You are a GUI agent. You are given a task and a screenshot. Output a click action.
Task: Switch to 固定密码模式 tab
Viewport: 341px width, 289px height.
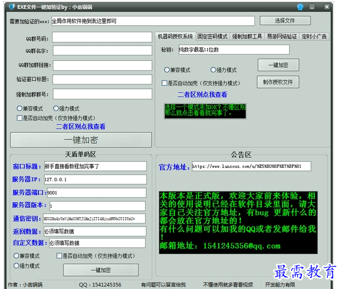click(212, 36)
